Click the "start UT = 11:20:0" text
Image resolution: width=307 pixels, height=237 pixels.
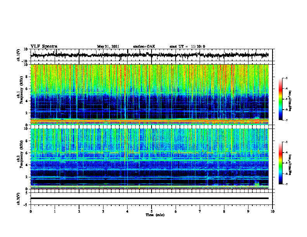click(187, 46)
